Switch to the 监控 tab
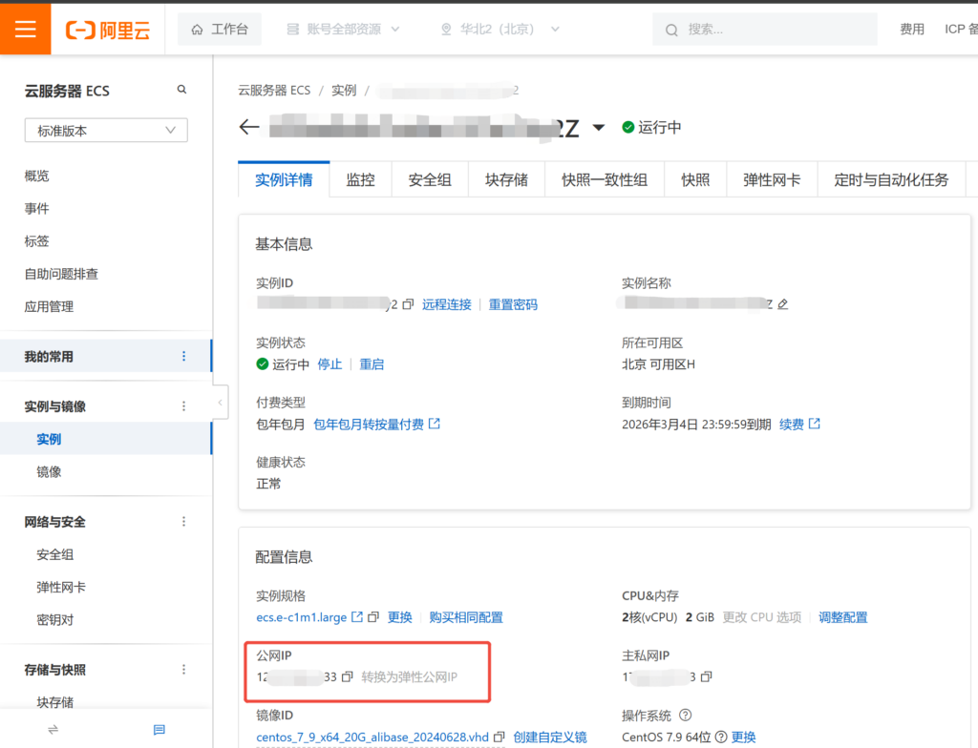978x748 pixels. [360, 179]
